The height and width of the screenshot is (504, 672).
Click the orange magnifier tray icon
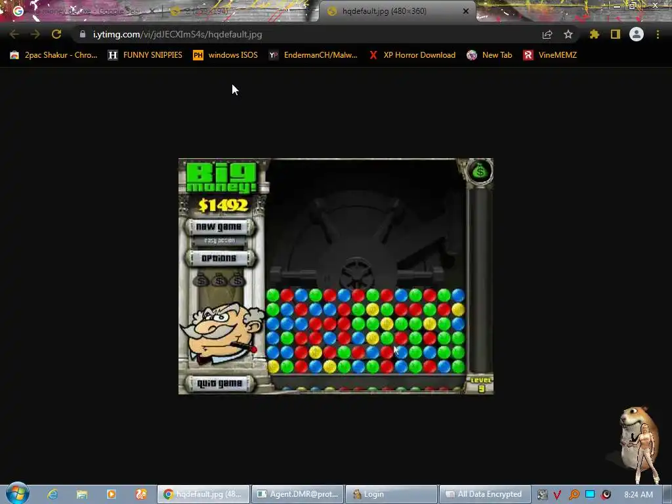pyautogui.click(x=574, y=495)
